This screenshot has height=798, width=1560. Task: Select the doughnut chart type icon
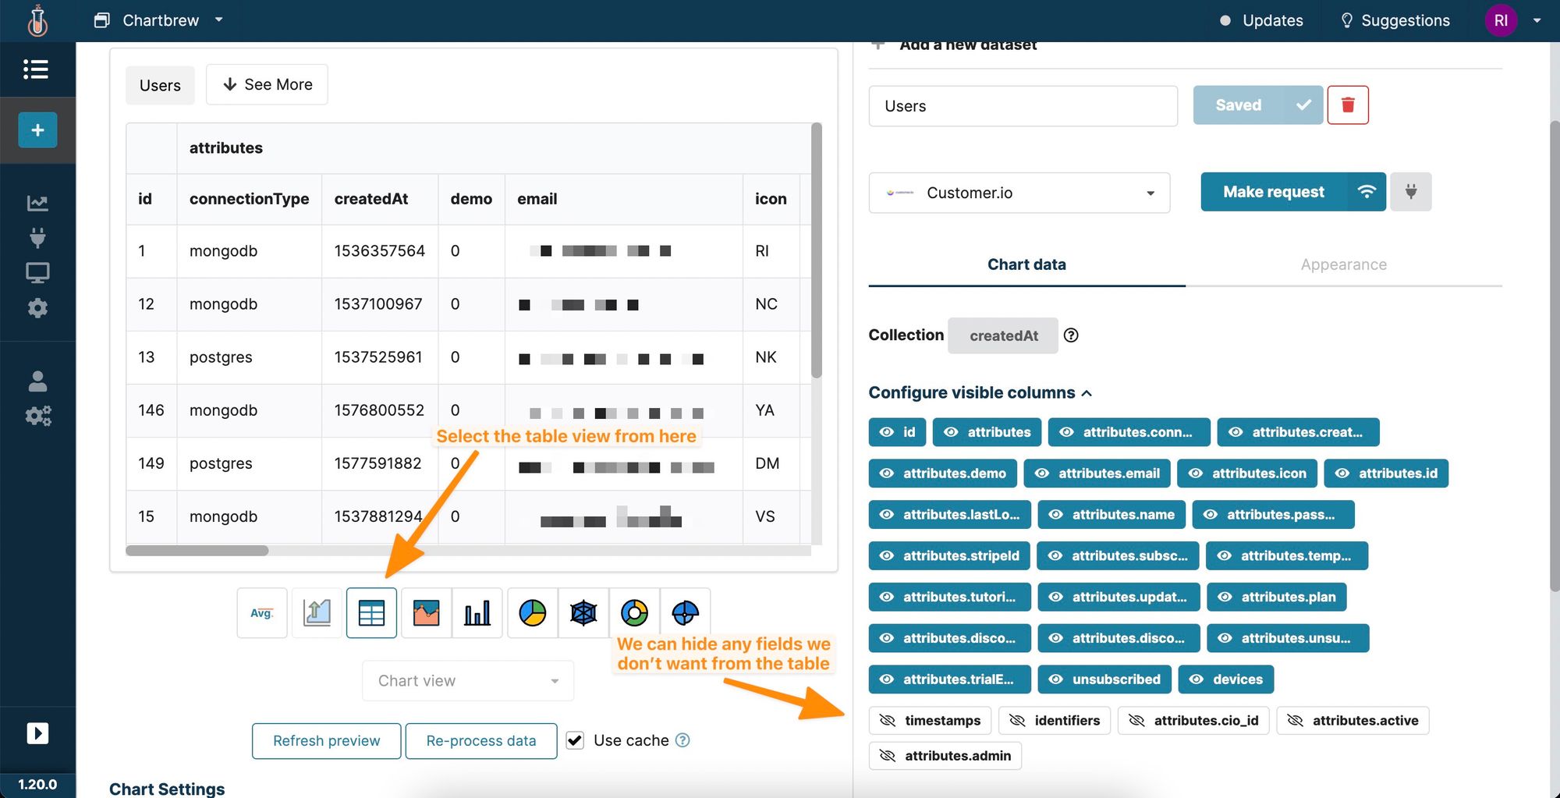(634, 613)
